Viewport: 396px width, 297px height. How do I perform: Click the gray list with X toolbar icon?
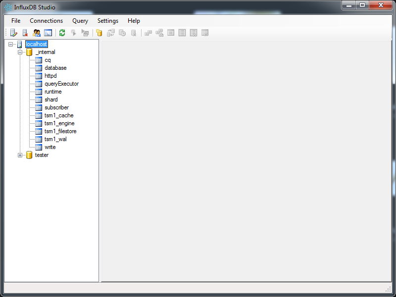point(194,33)
